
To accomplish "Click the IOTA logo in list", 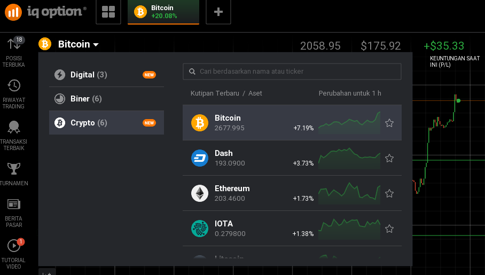I will point(200,229).
